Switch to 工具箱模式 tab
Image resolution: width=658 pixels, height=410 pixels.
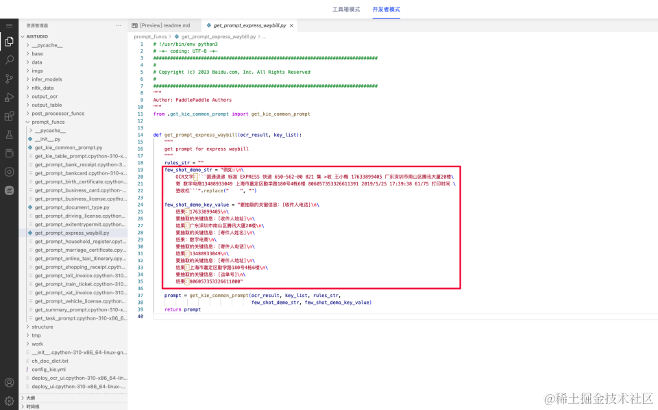click(x=346, y=9)
